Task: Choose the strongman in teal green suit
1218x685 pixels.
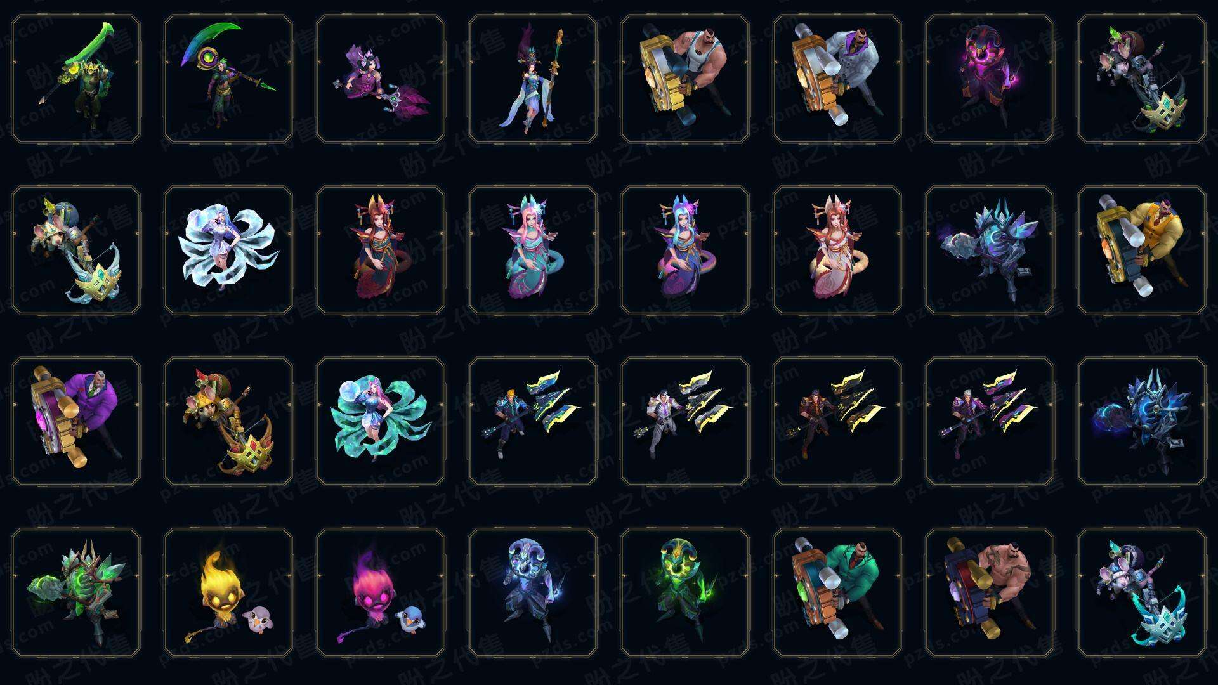Action: pos(837,592)
